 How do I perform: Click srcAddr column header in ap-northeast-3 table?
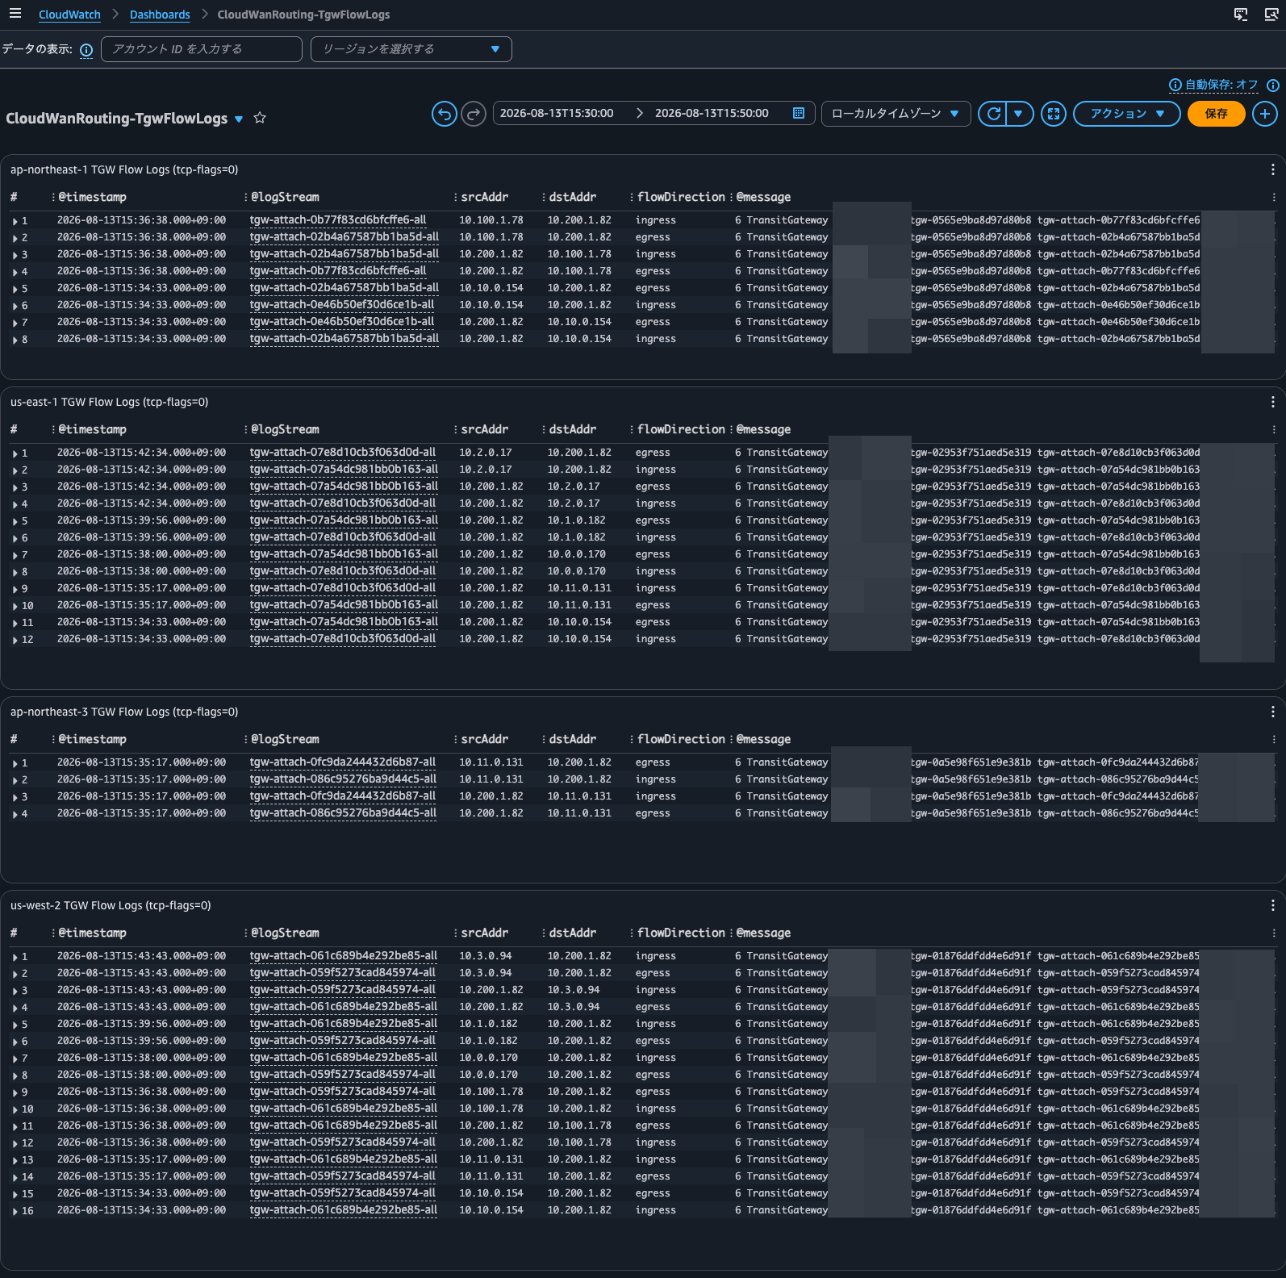coord(484,739)
